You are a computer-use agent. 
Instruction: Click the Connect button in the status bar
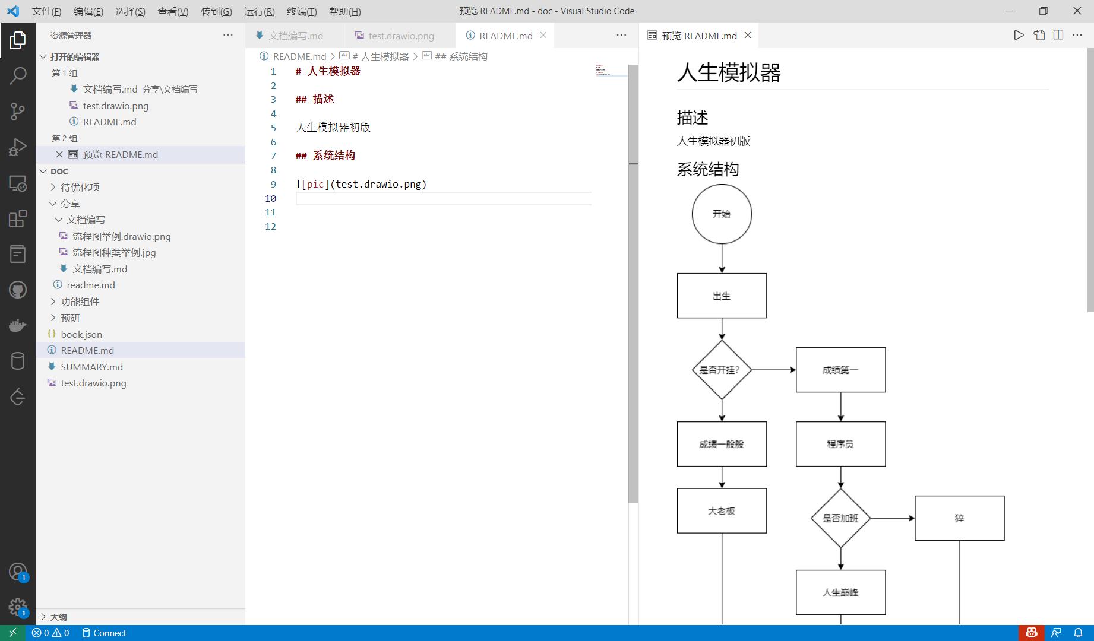coord(105,633)
